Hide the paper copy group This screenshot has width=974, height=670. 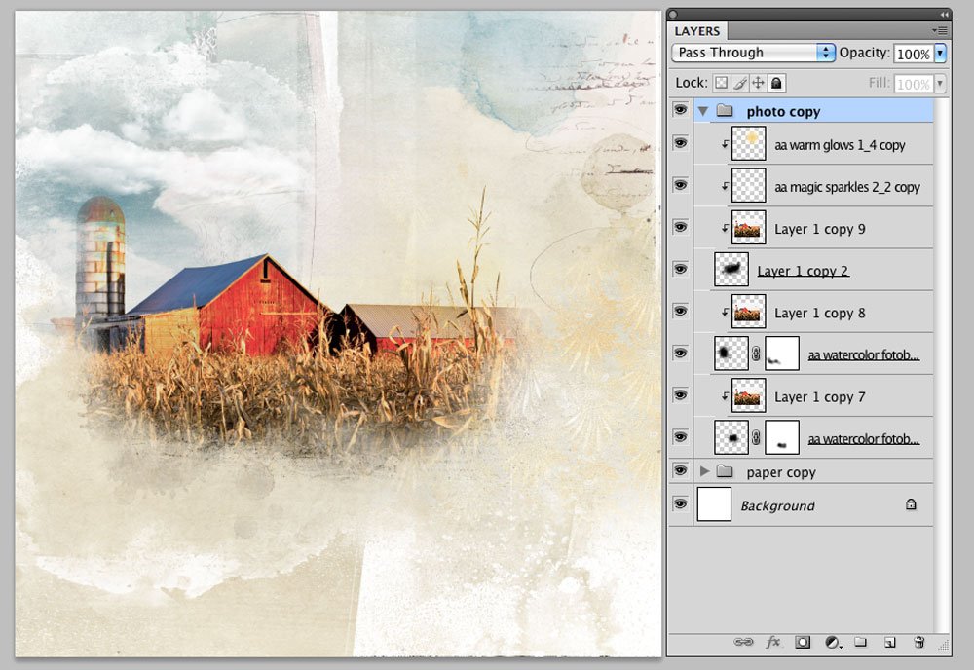681,470
